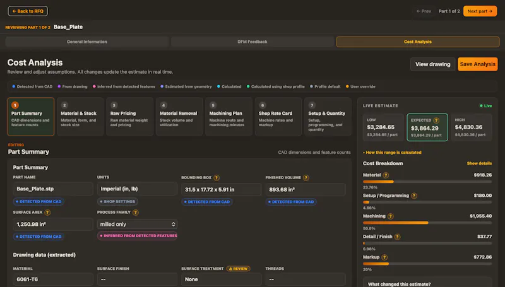Viewport: 505px width, 287px height.
Task: Click the Machining cost help icon
Action: [391, 216]
